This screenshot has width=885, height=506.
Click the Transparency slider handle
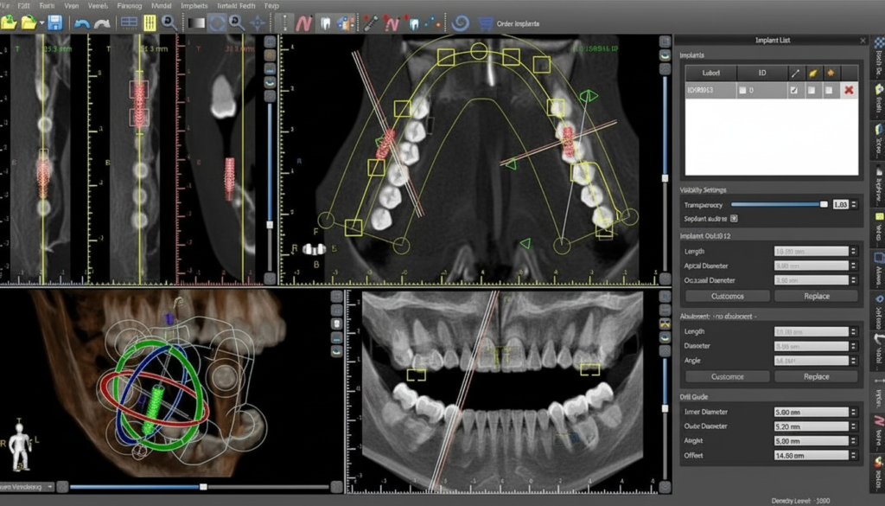coord(823,204)
